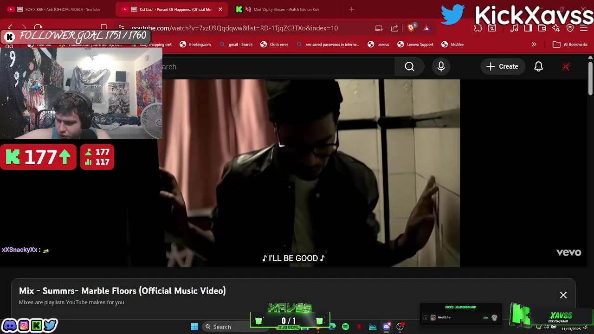
Task: Open Discord from the taskbar
Action: tap(386, 327)
